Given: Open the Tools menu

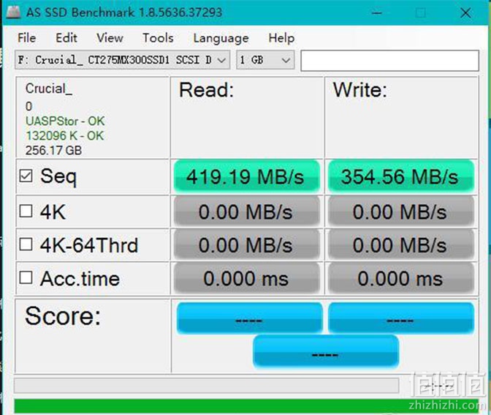Looking at the screenshot, I should pyautogui.click(x=158, y=38).
